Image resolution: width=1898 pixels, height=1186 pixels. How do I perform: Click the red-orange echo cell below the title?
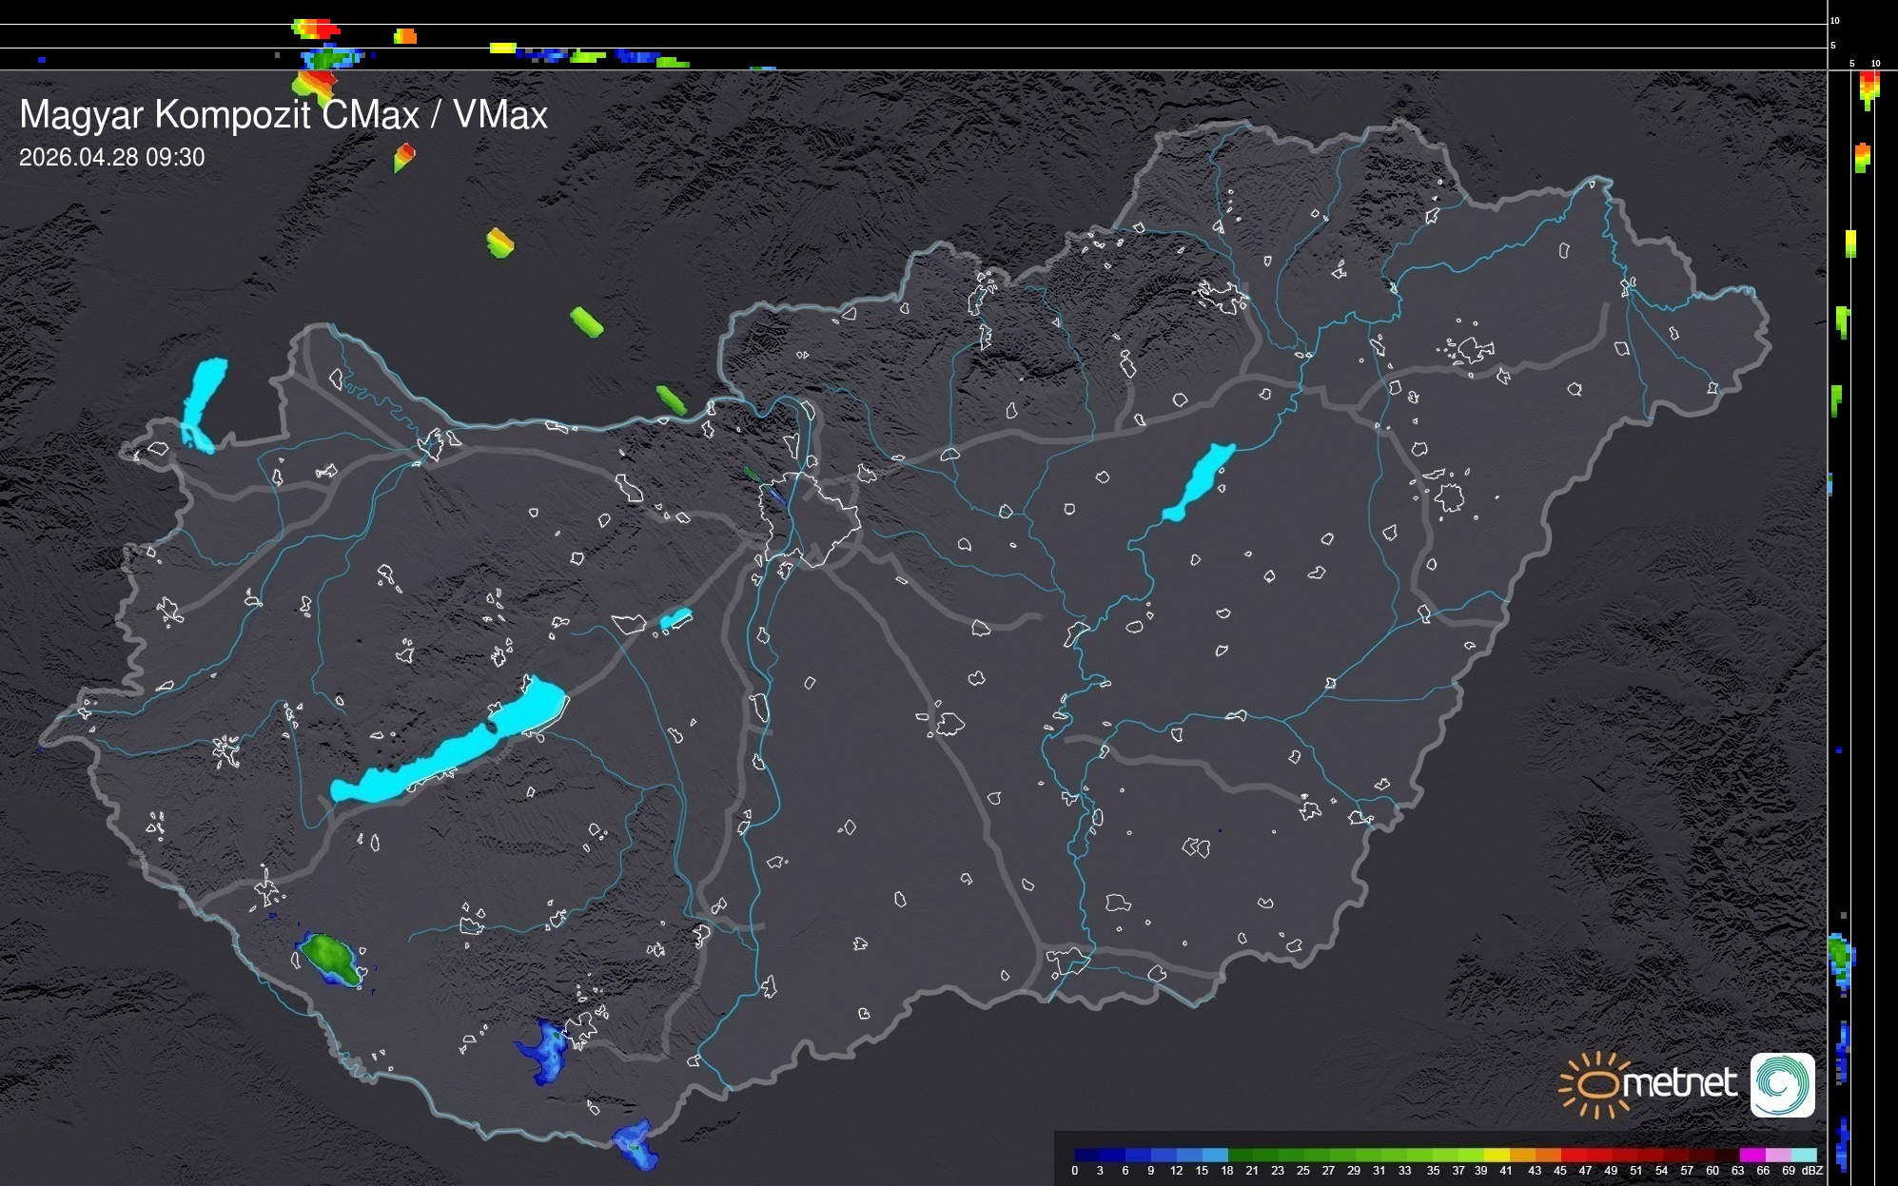[x=404, y=156]
